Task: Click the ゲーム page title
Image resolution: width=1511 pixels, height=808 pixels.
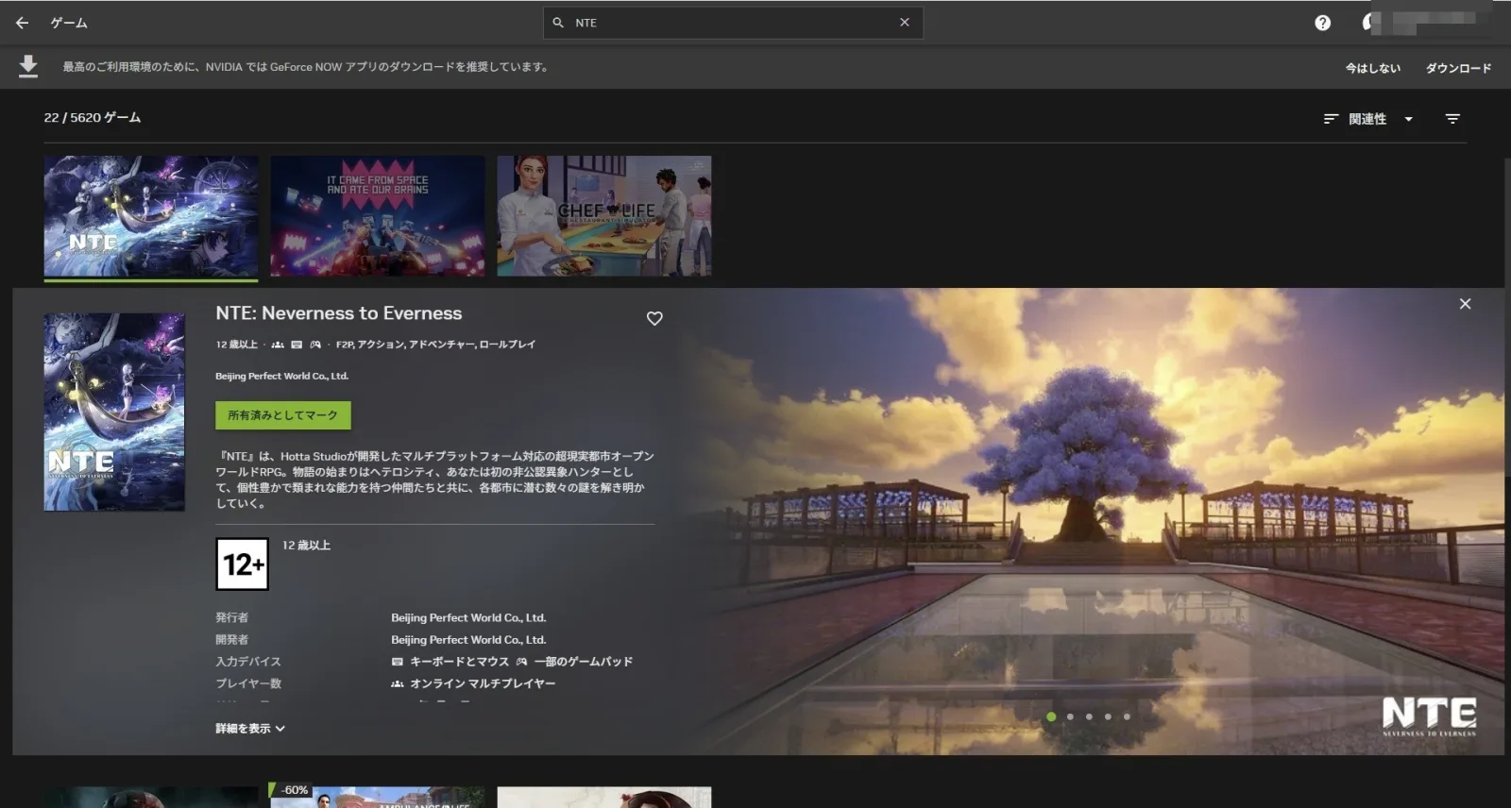Action: [x=69, y=23]
